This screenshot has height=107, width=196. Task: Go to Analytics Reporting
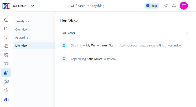coord(22,38)
